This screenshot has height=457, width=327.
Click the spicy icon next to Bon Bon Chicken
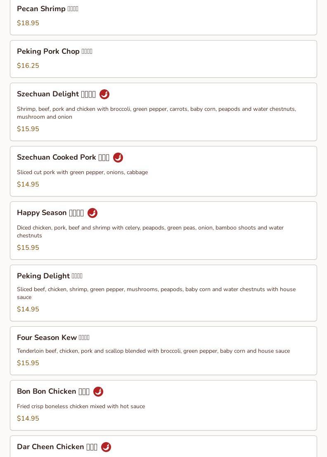tap(98, 392)
